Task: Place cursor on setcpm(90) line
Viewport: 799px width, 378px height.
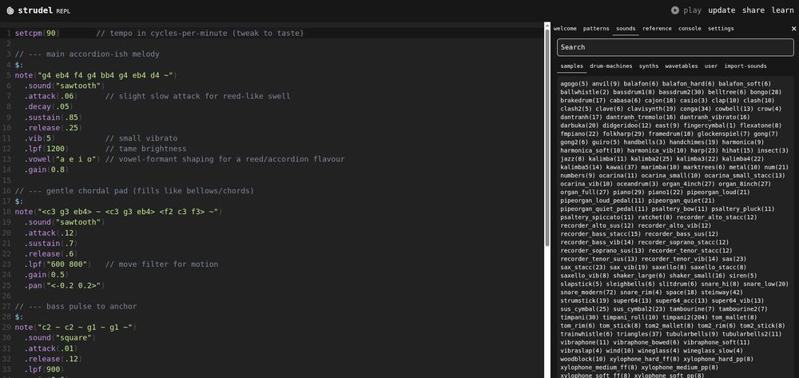Action: [x=38, y=33]
